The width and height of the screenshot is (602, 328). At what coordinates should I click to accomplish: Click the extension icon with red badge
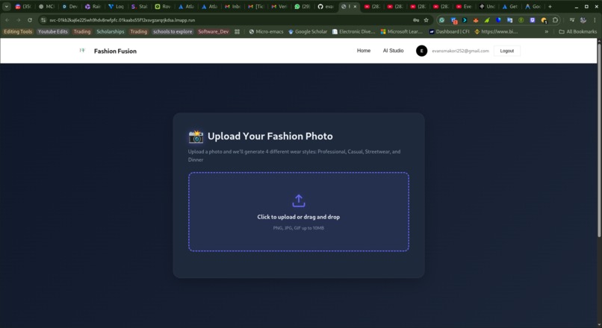[x=453, y=20]
